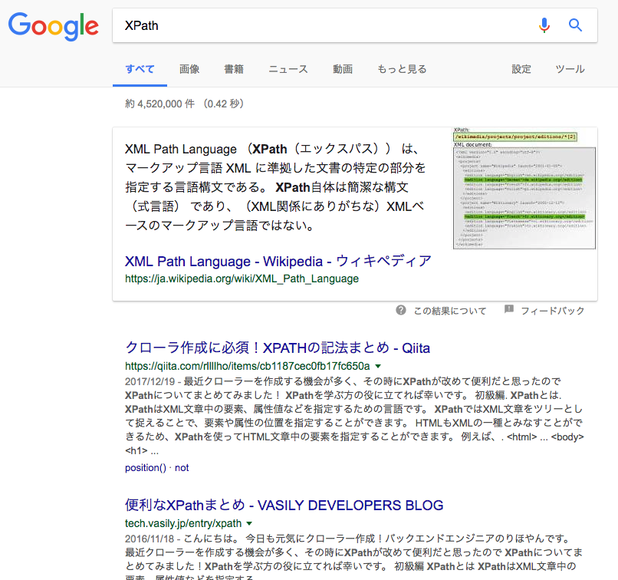Screen dimensions: 618x580
Task: Open 便利なXPathまとめ VASILY DEVELOPERS BLOG result
Action: pyautogui.click(x=284, y=505)
